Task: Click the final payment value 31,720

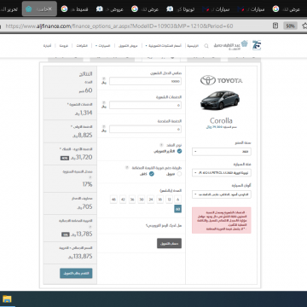Action: [x=84, y=157]
